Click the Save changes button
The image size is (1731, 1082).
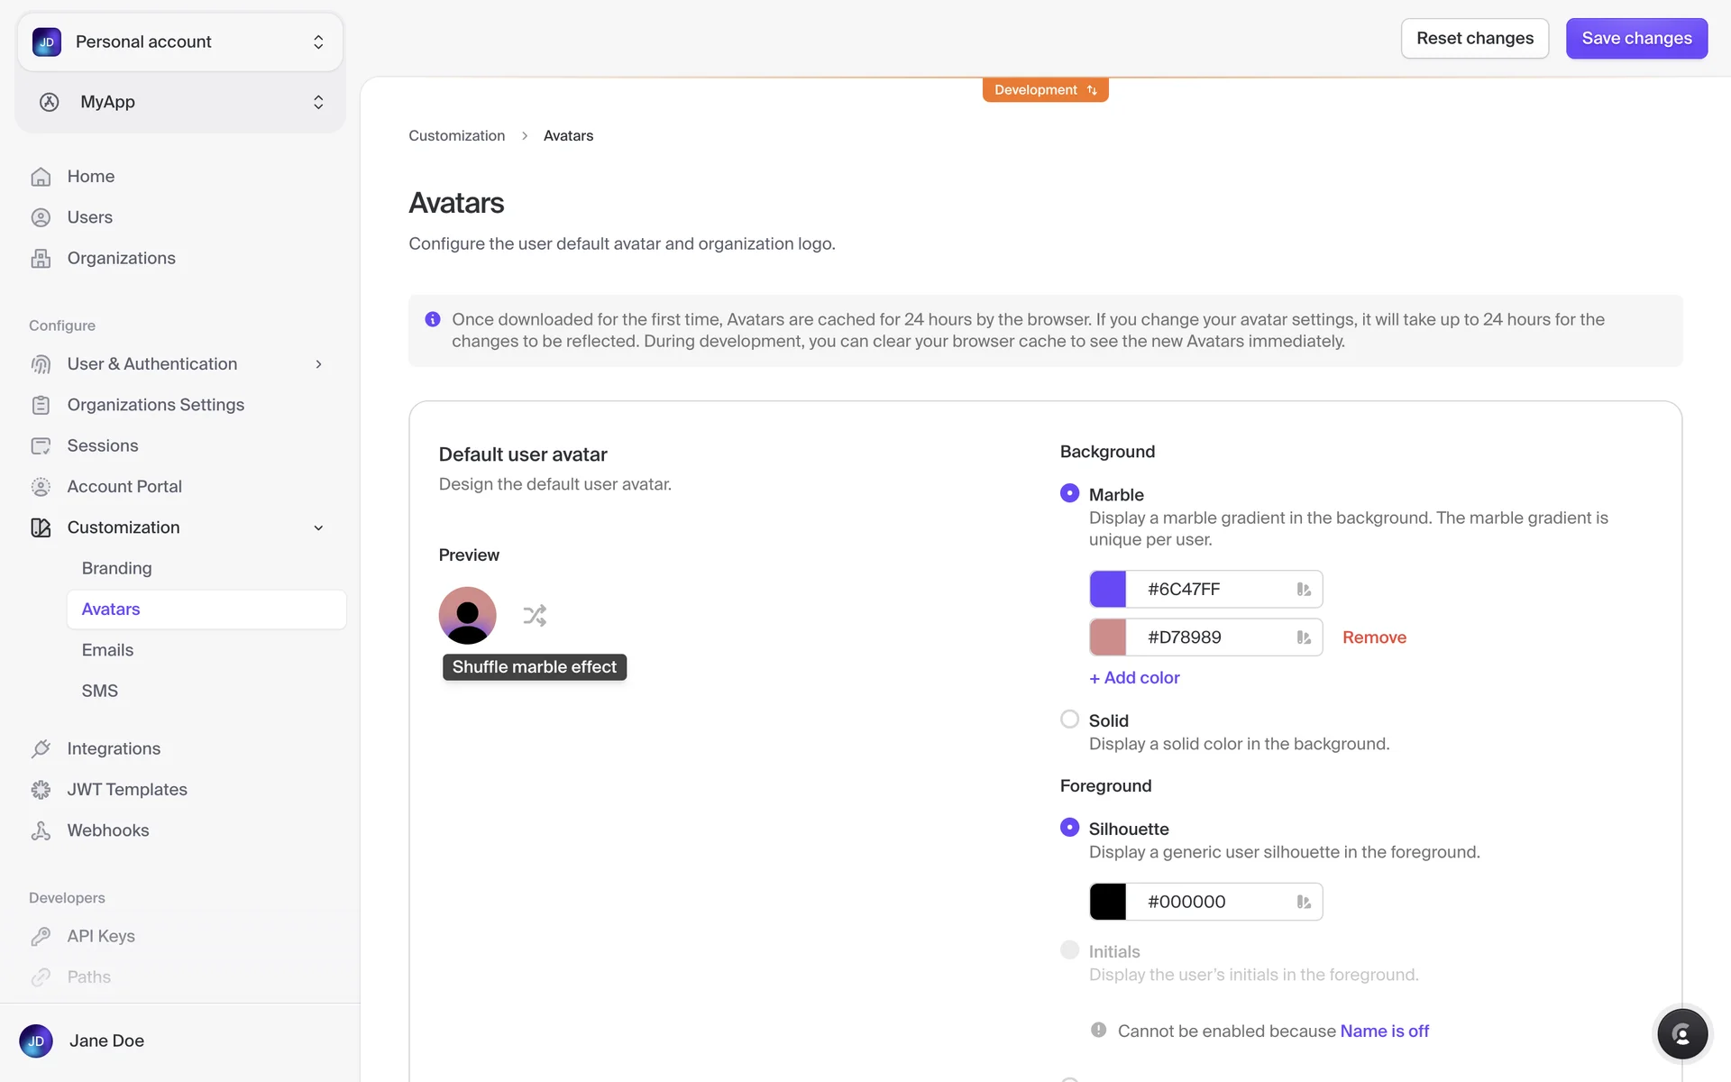coord(1635,39)
